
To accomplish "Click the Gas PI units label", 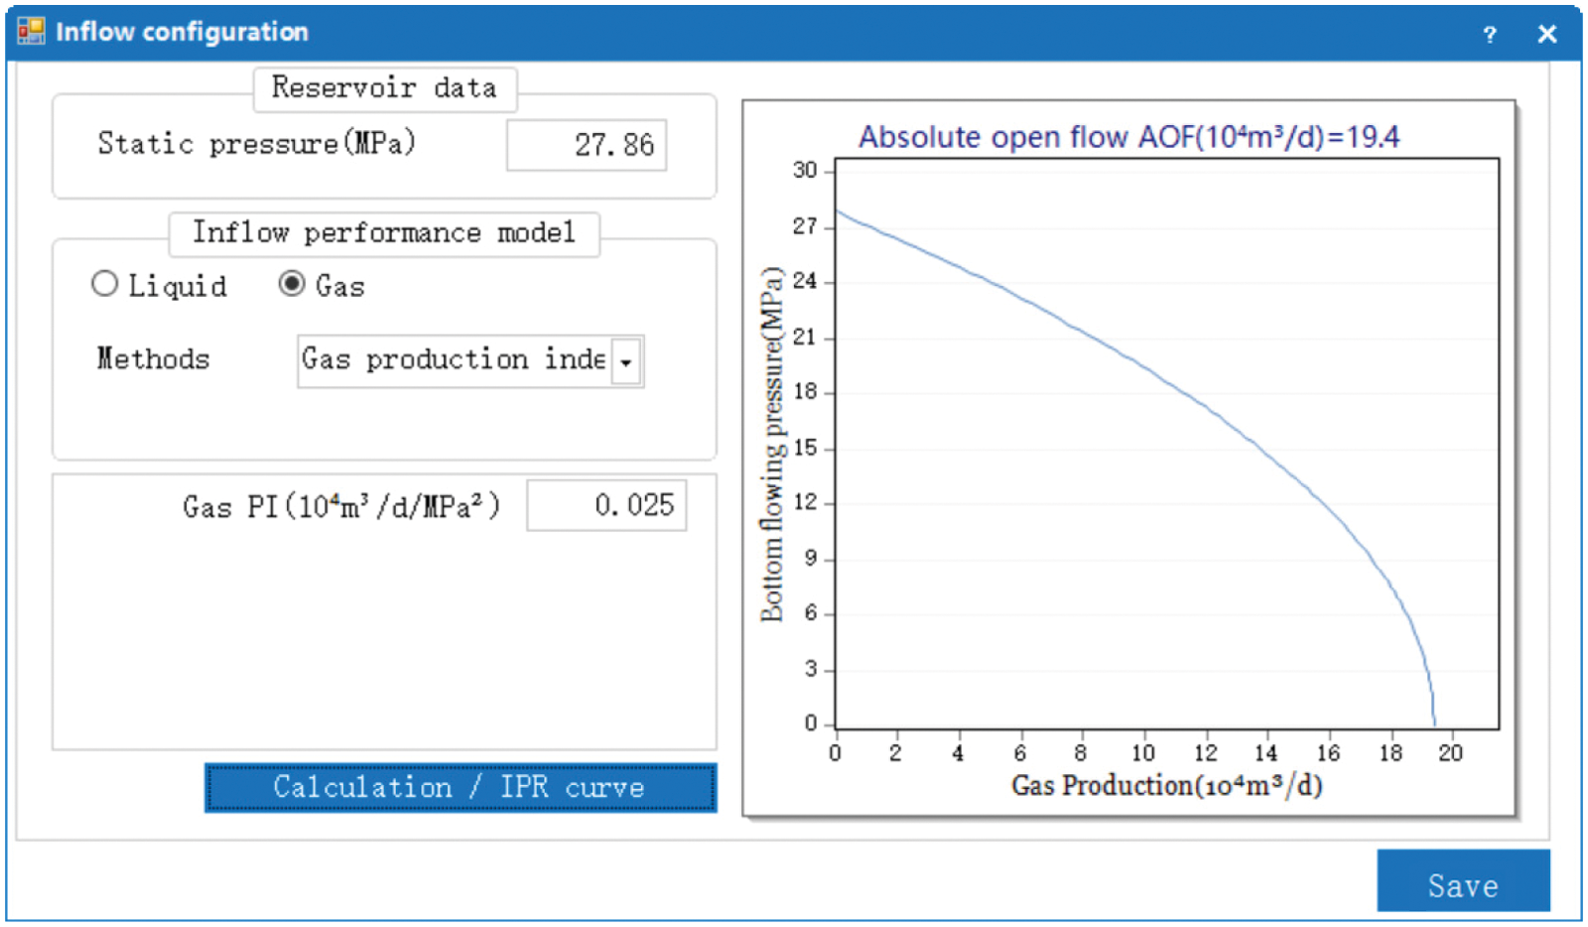I will [340, 507].
